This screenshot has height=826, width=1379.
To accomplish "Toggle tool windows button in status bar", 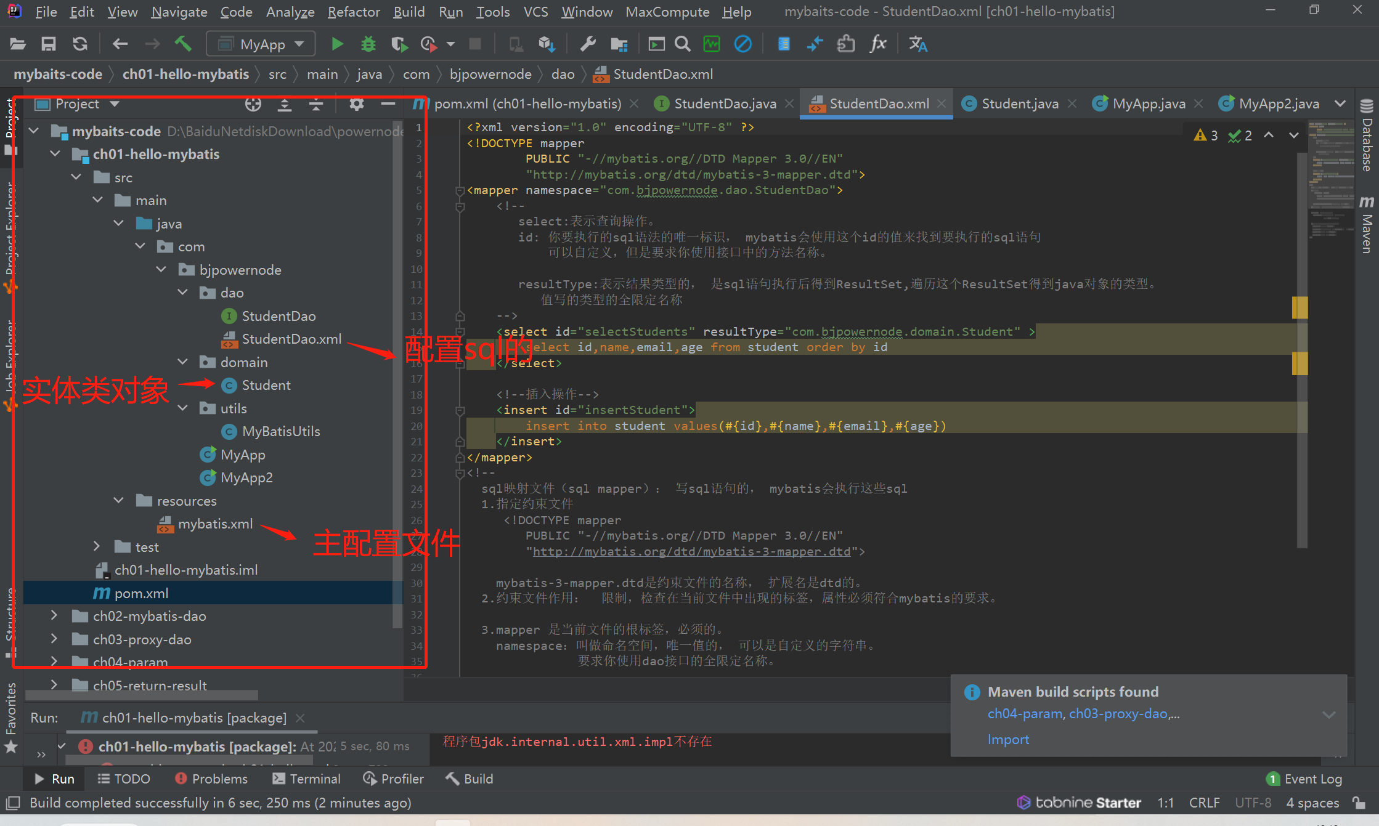I will point(12,803).
